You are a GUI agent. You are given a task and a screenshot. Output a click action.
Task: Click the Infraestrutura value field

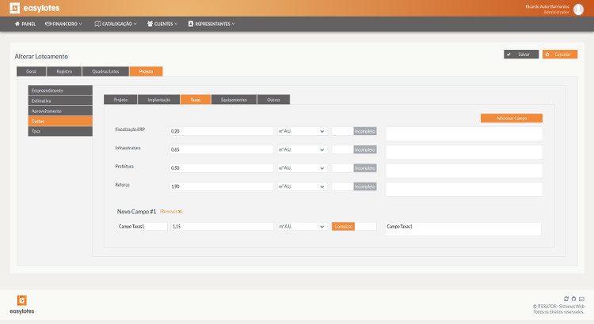(221, 149)
